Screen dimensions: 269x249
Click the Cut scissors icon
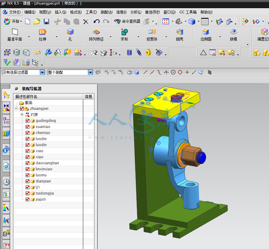pos(57,21)
